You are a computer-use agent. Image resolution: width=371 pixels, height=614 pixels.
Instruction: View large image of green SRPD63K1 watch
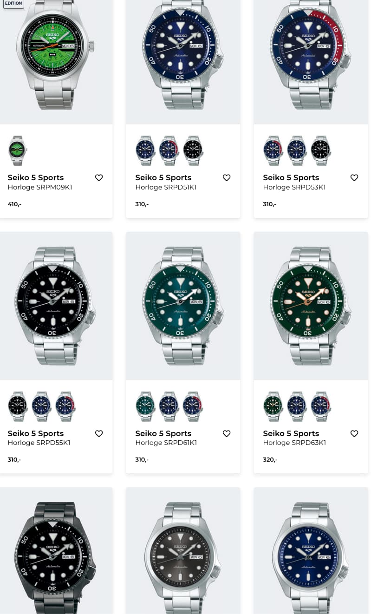pos(308,305)
